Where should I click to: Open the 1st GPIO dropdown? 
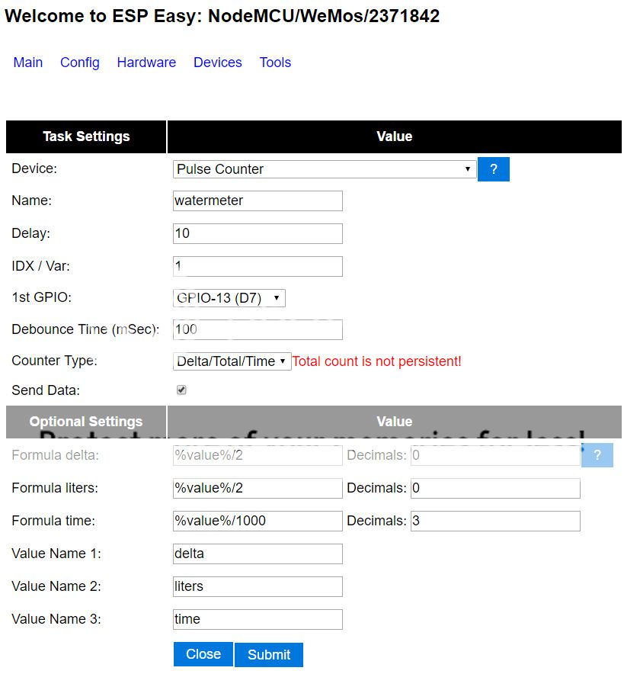pyautogui.click(x=229, y=298)
